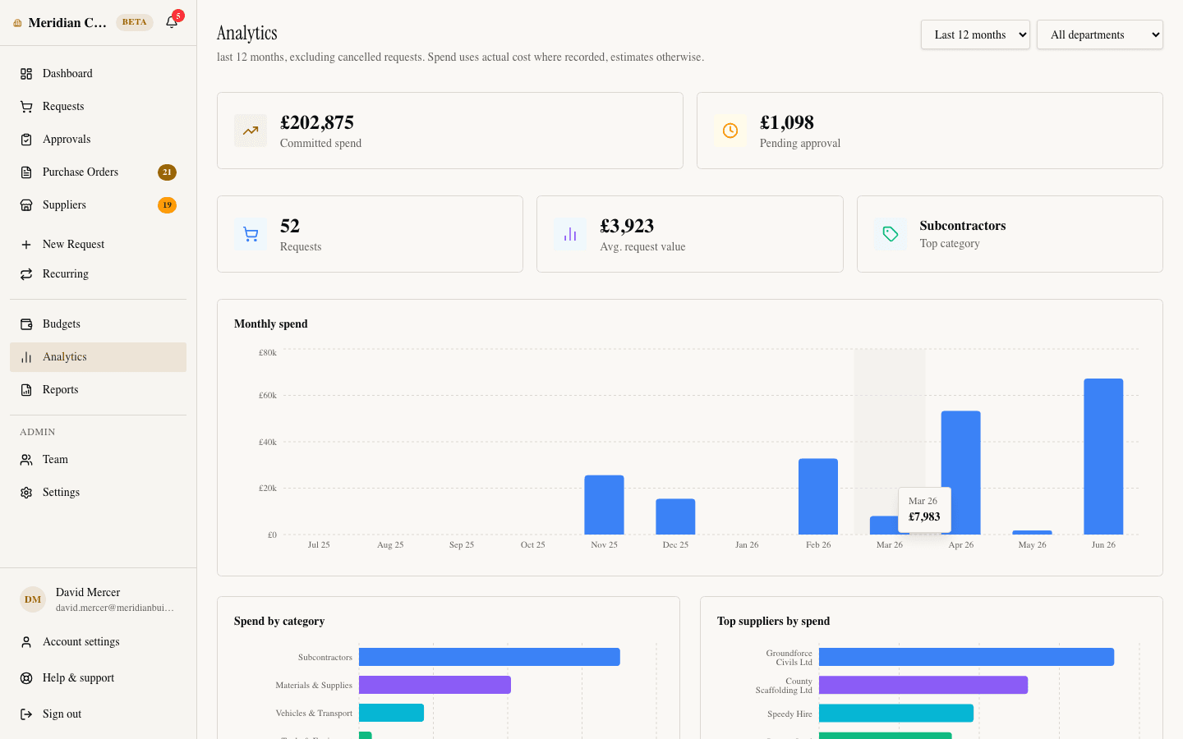The image size is (1183, 739).
Task: Click the Apr 26 monthly spend bar
Action: [x=960, y=473]
